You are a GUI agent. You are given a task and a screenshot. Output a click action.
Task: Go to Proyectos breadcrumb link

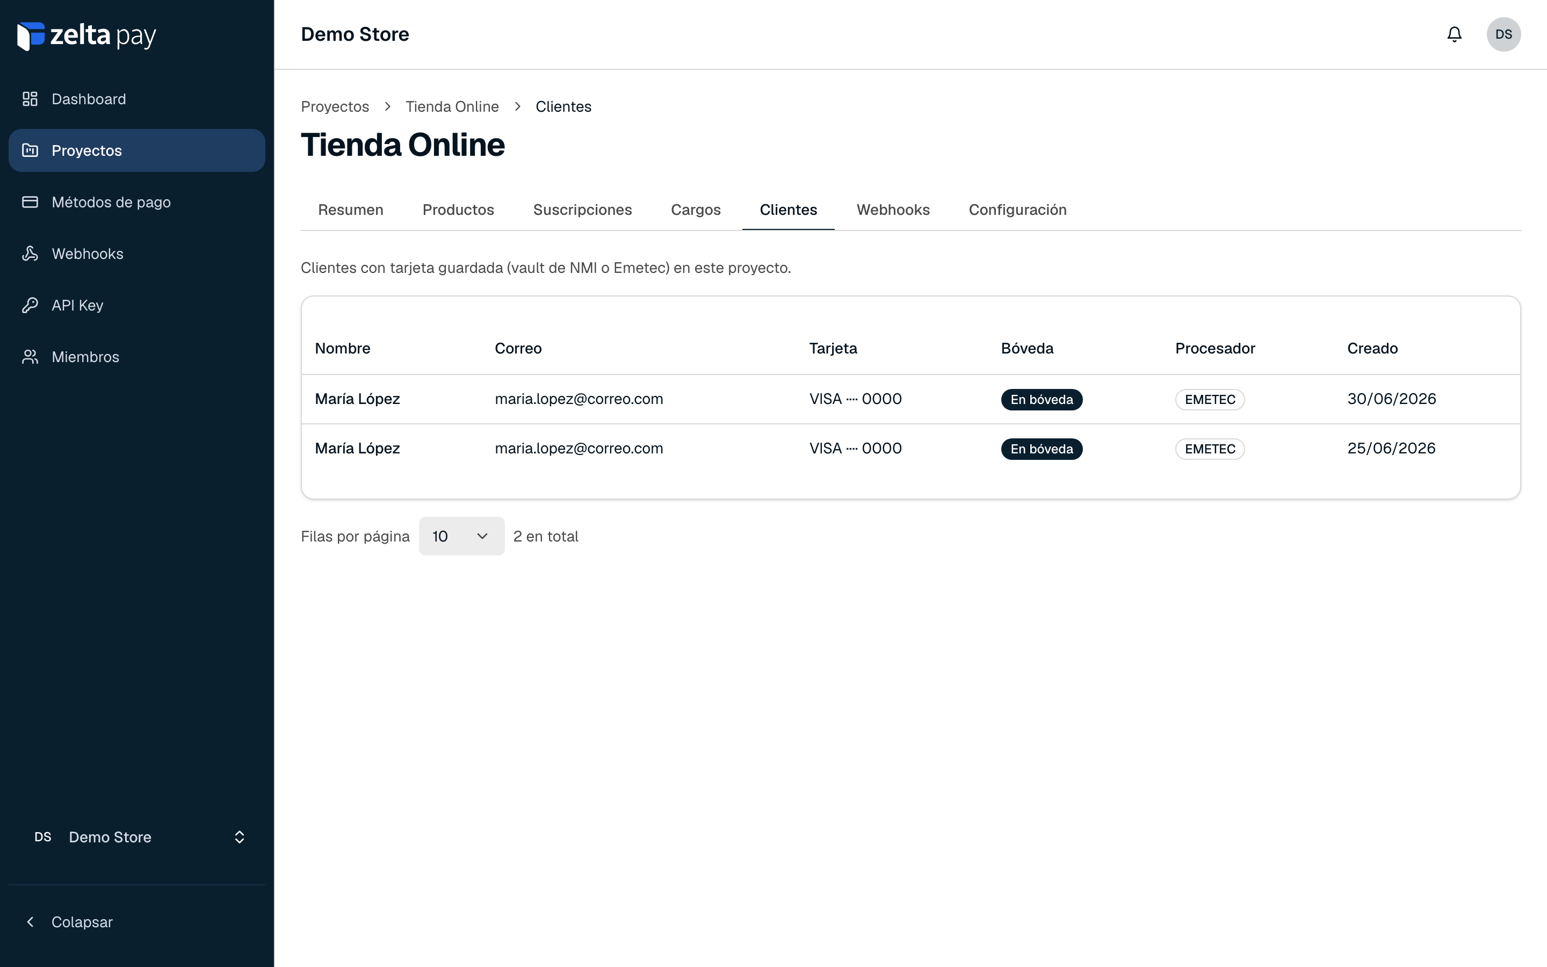pos(335,107)
